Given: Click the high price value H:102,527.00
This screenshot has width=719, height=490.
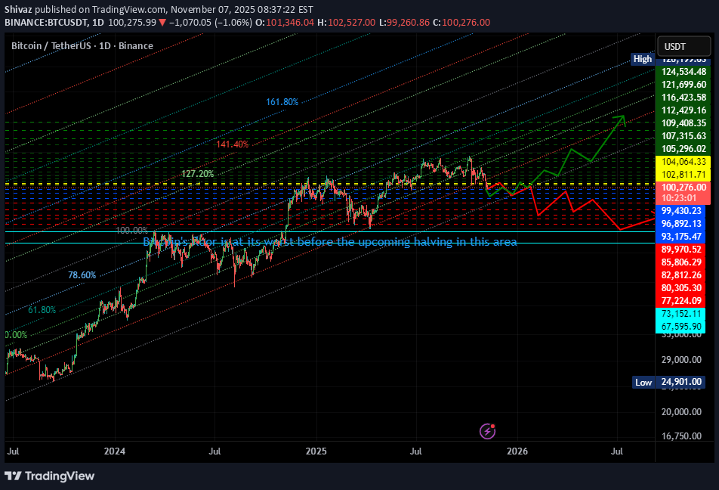Looking at the screenshot, I should 346,23.
